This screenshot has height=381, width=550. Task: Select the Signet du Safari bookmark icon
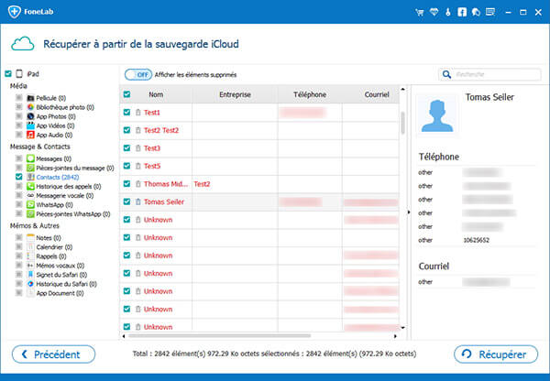tap(30, 275)
